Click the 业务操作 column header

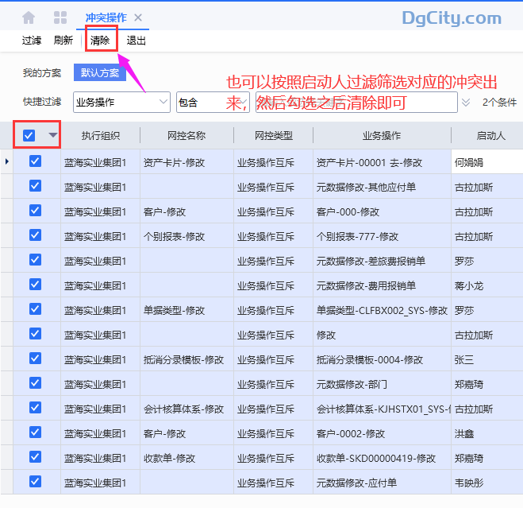click(x=382, y=136)
